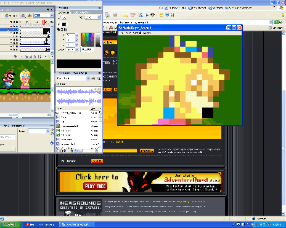Click the PLAY FREE AdventureQuest button
This screenshot has width=286, height=228.
(95, 186)
